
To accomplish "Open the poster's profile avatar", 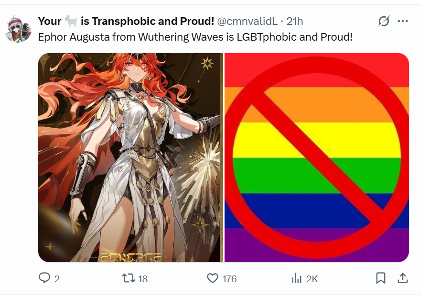I will pos(18,29).
